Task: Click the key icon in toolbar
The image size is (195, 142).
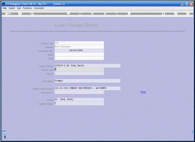Action: coord(8,14)
